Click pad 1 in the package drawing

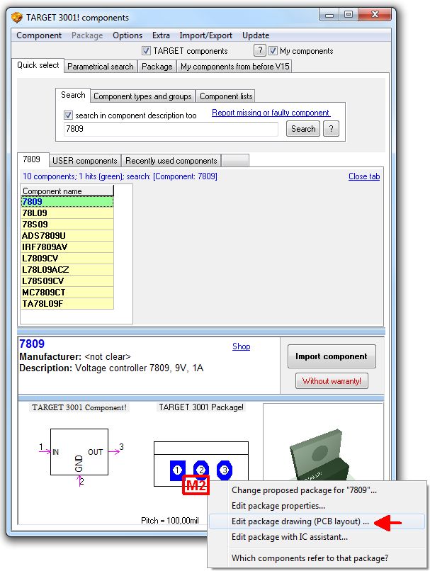[x=177, y=469]
